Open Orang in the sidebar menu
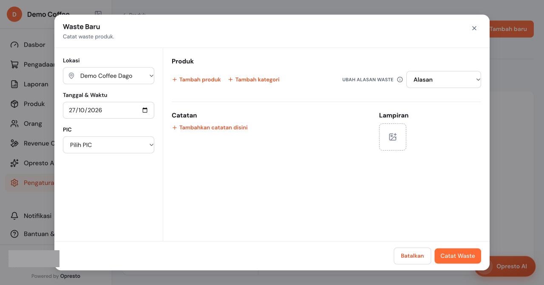Viewport: 544px width, 285px height. pos(33,124)
